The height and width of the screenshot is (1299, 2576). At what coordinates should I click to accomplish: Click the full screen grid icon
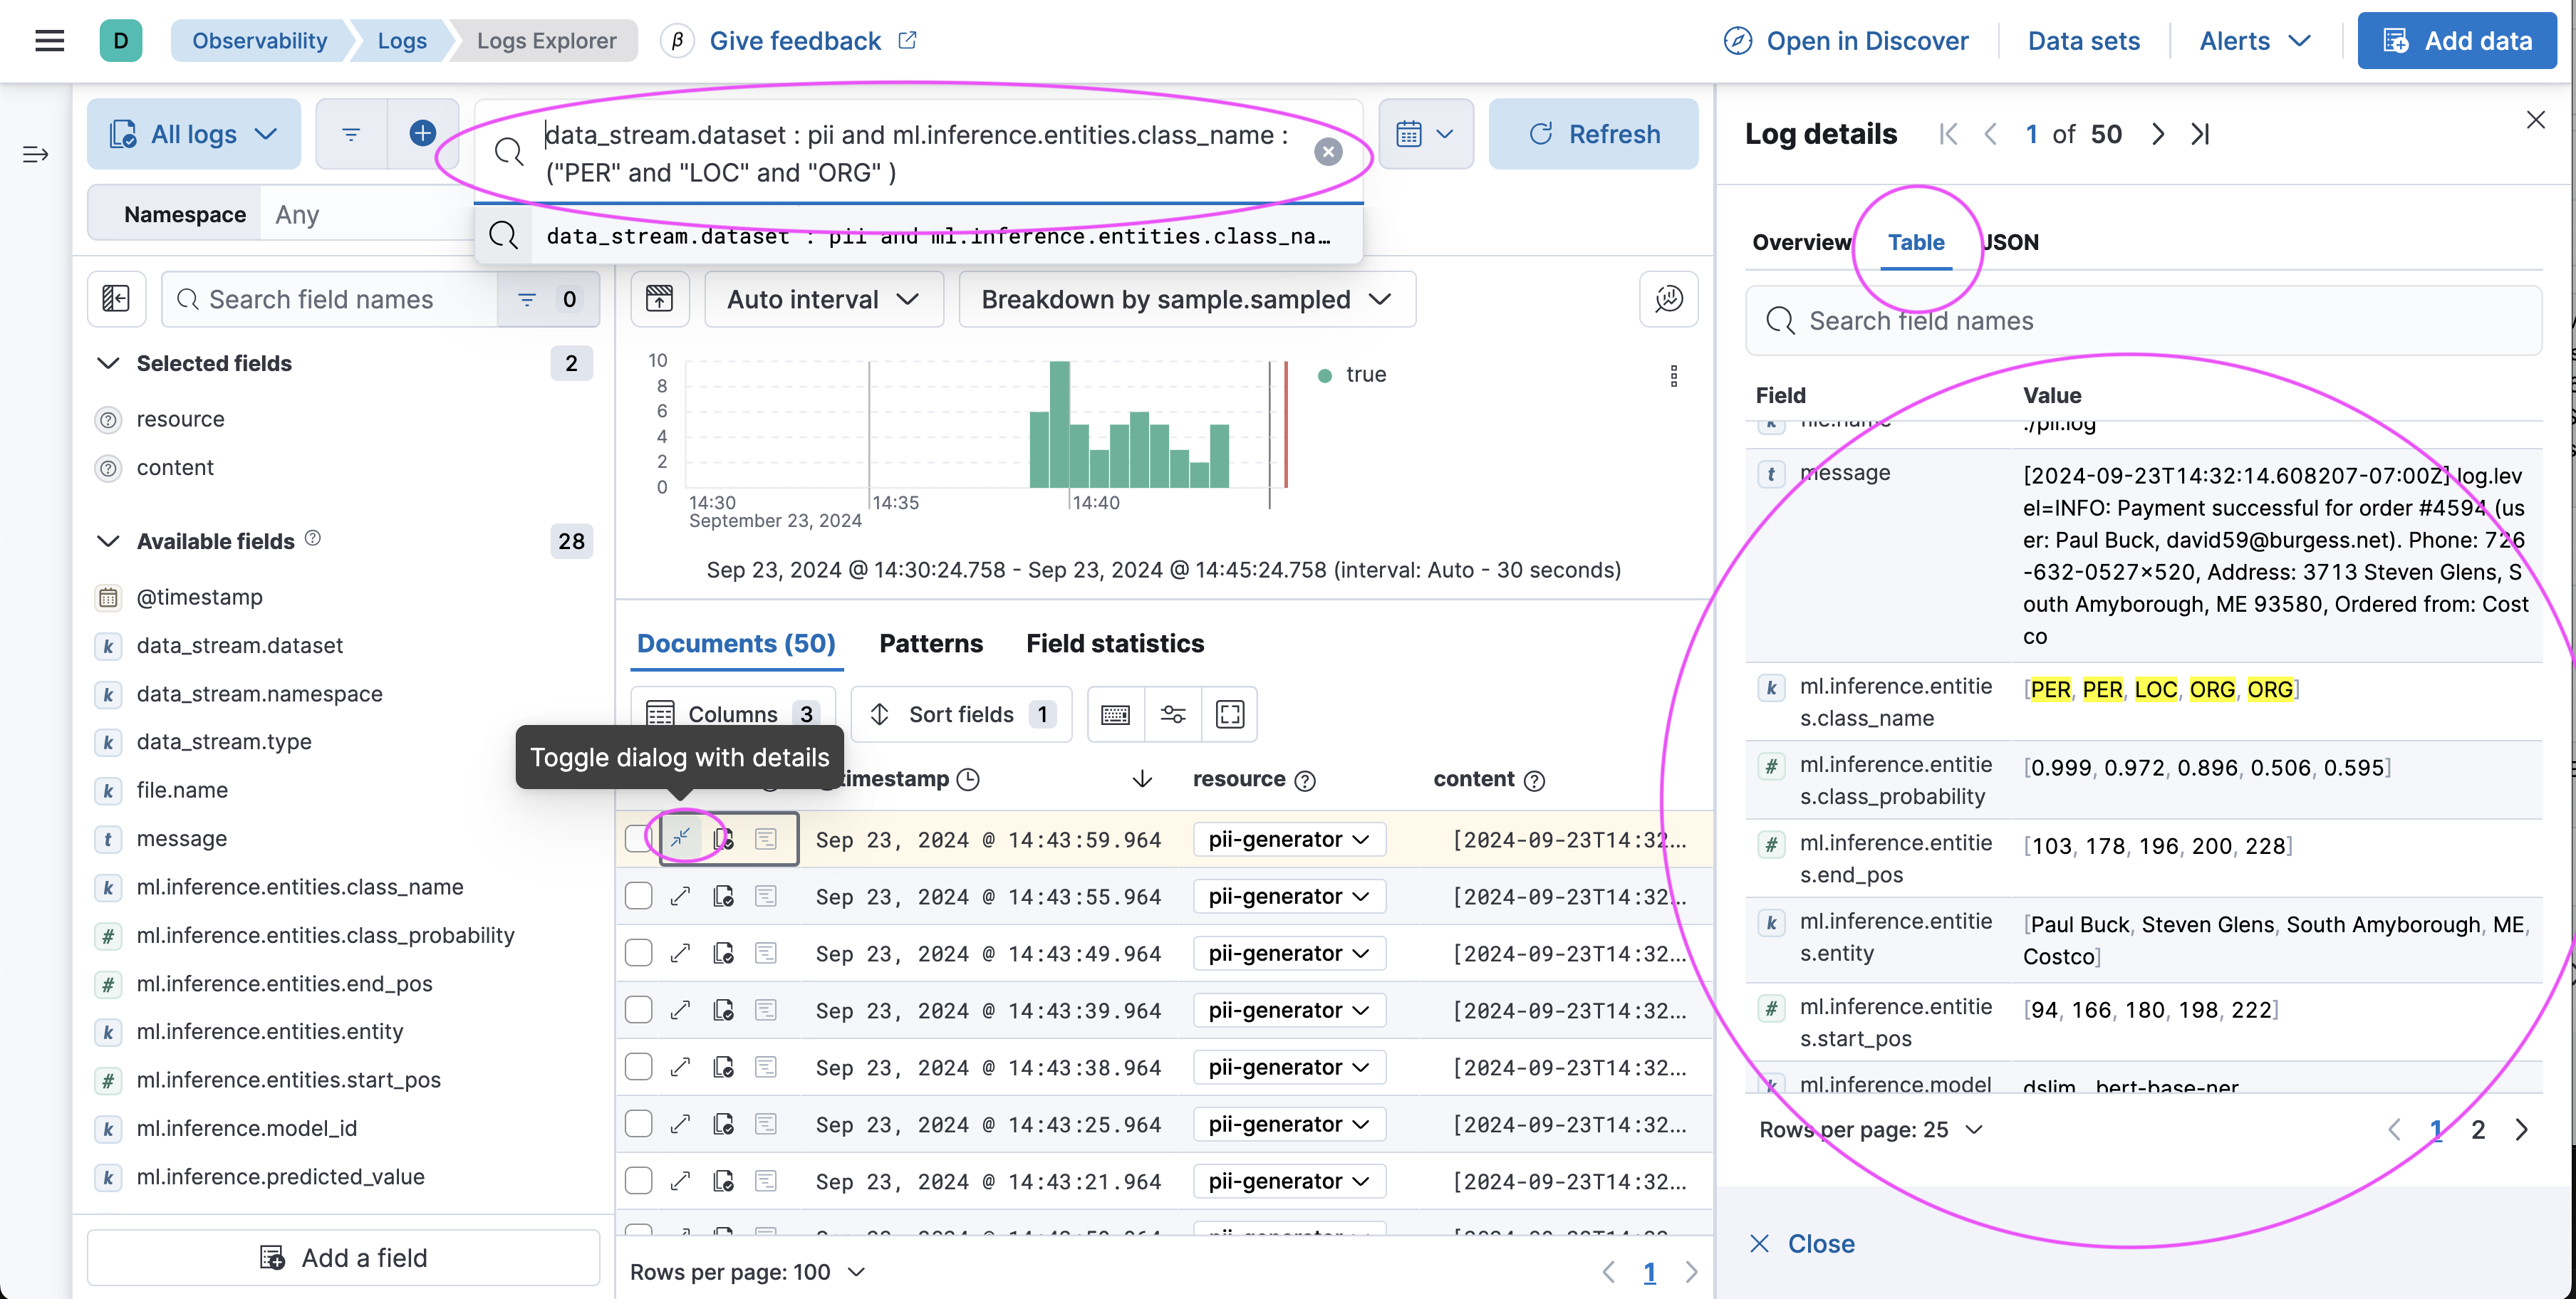(x=1229, y=714)
